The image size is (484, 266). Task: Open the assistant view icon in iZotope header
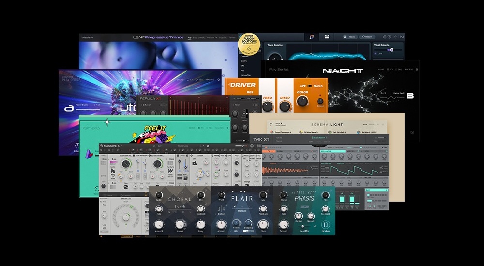[x=312, y=37]
